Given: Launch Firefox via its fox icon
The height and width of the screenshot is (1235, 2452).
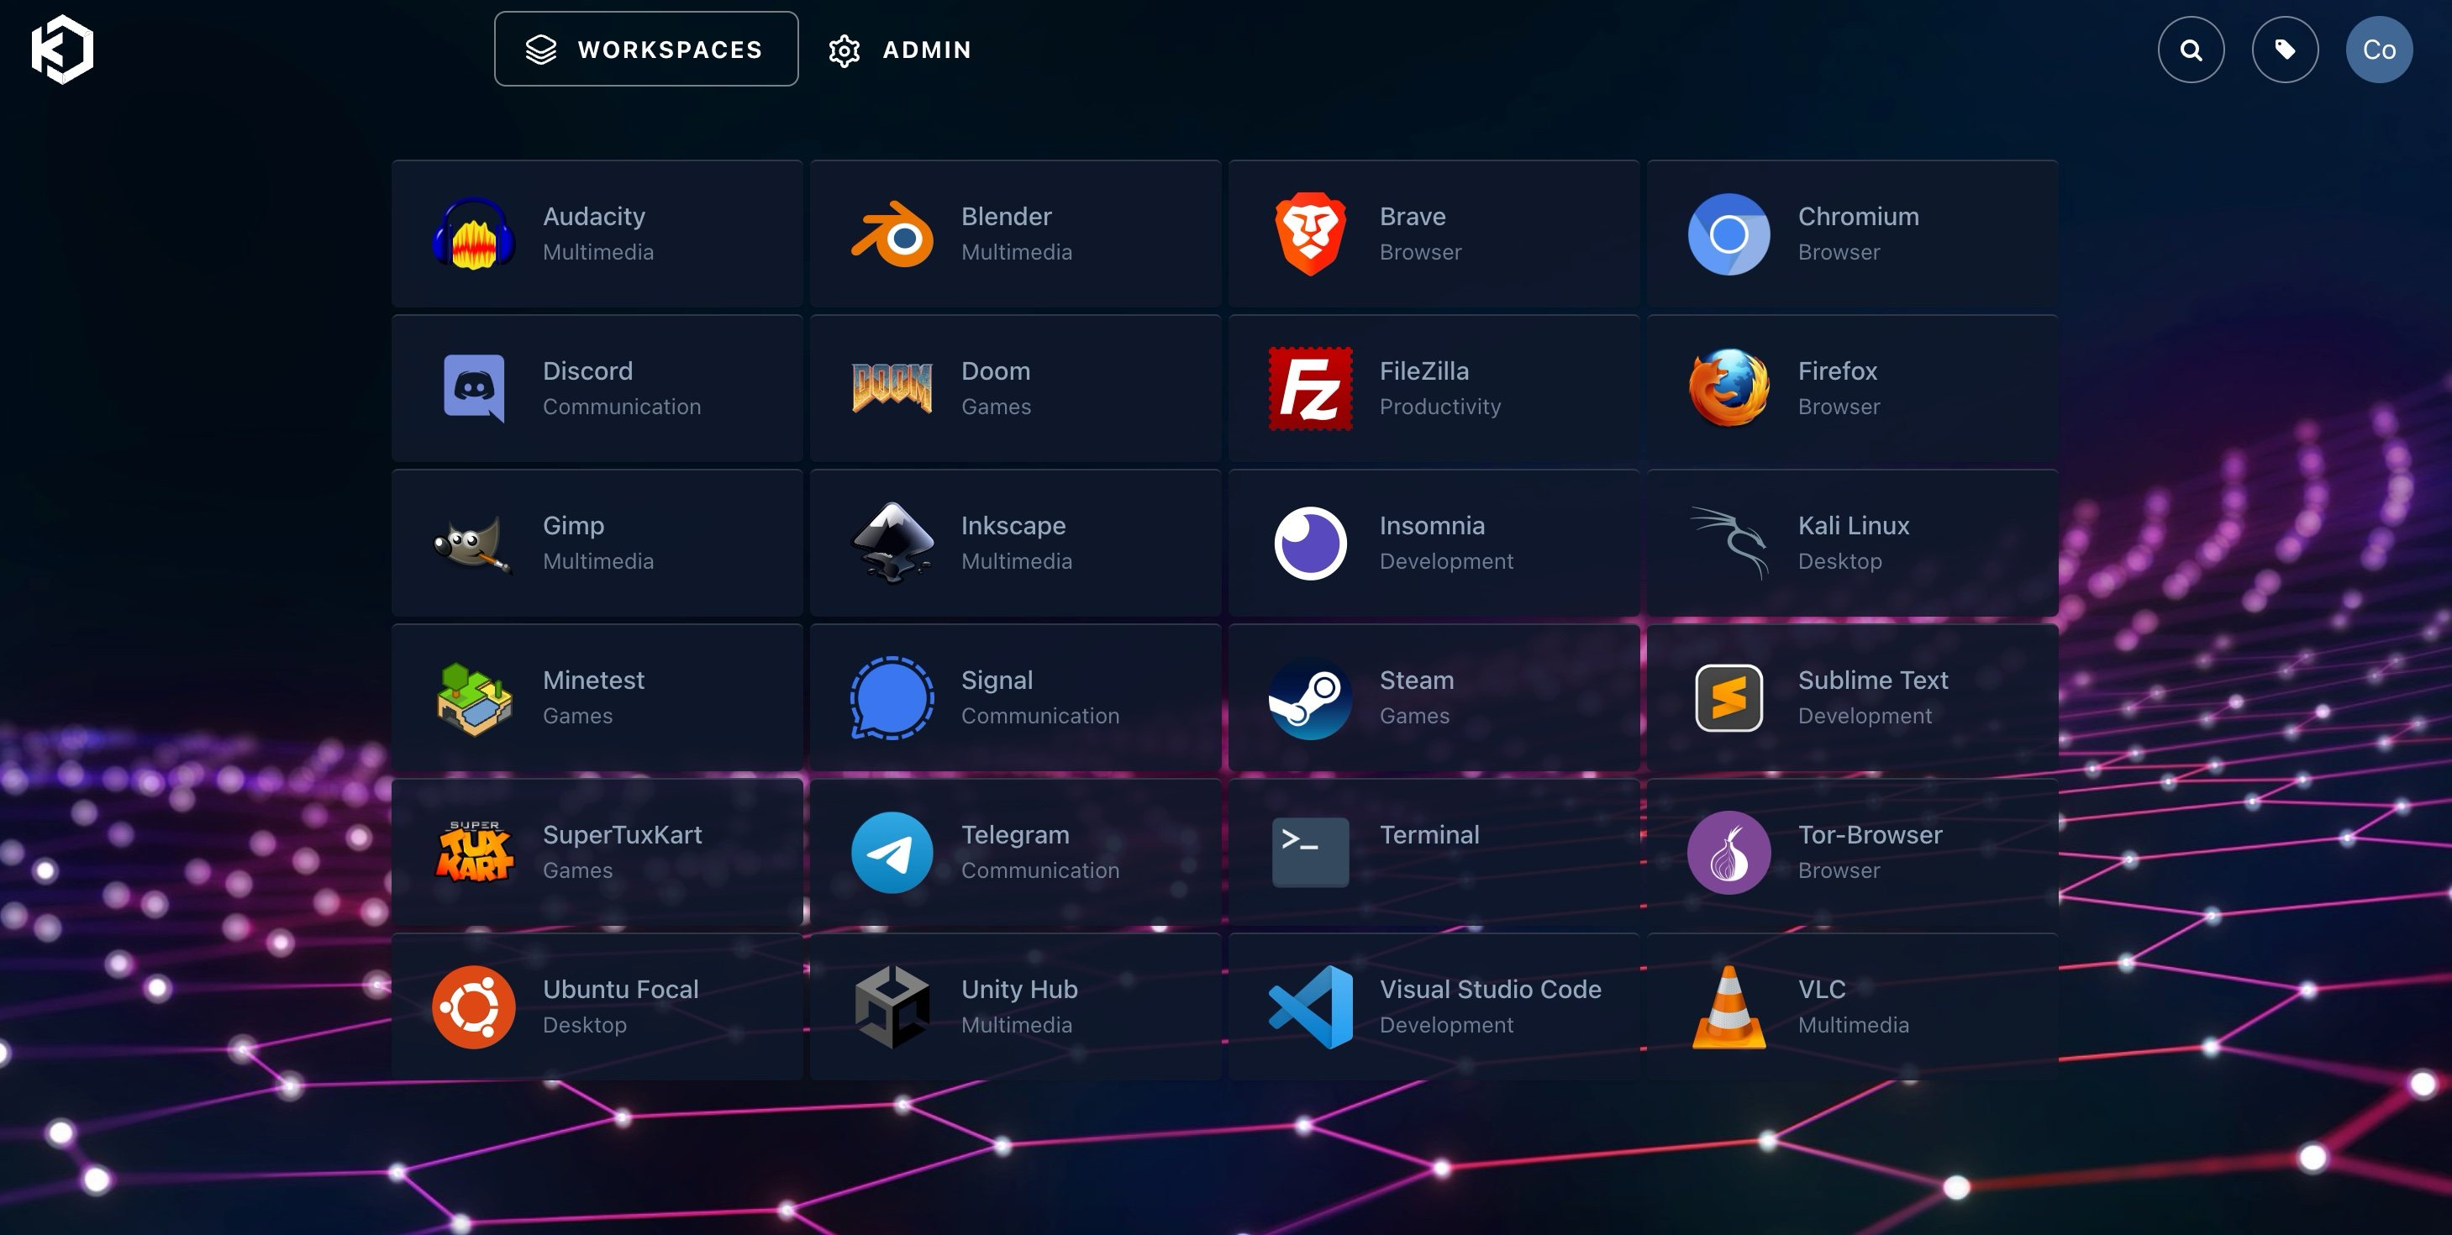Looking at the screenshot, I should pos(1729,388).
